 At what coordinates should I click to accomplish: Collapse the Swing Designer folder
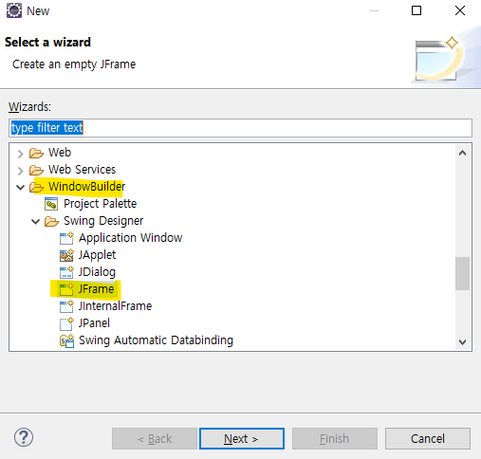(36, 222)
